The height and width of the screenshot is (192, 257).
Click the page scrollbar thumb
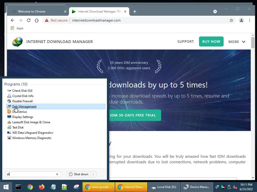coord(253,42)
